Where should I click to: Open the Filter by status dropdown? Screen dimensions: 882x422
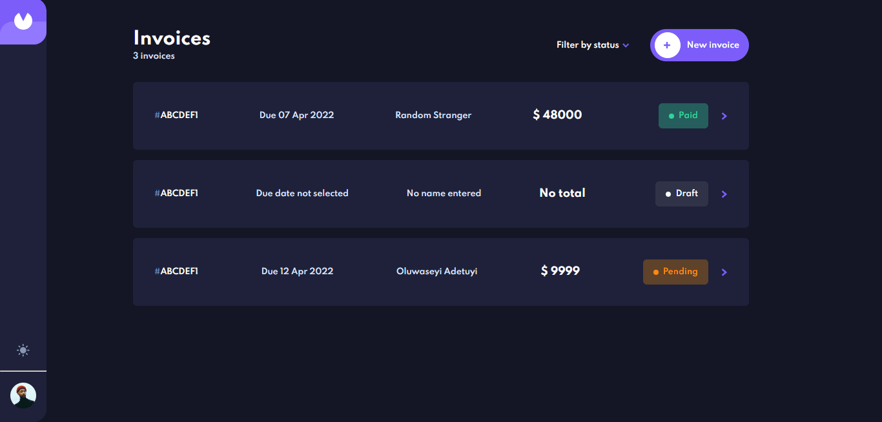593,45
